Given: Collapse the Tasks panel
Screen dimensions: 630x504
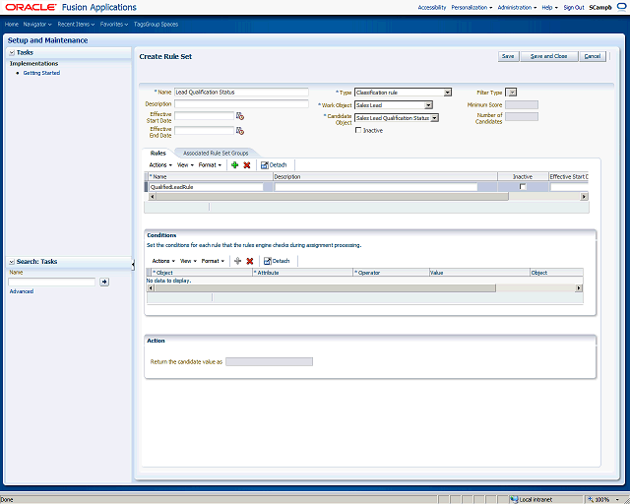Looking at the screenshot, I should (12, 52).
